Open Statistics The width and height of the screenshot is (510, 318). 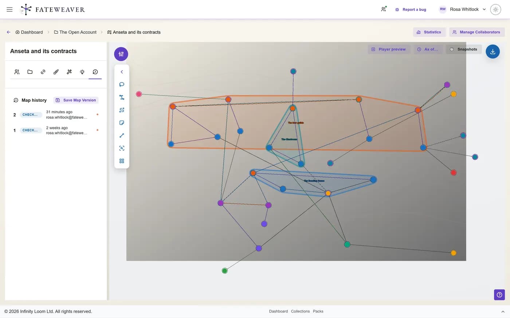click(x=429, y=32)
